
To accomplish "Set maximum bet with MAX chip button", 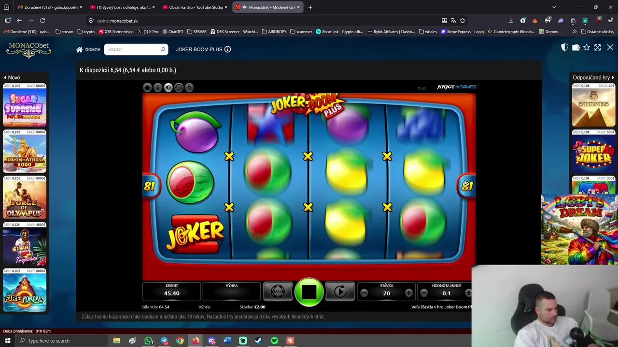I will click(x=278, y=292).
